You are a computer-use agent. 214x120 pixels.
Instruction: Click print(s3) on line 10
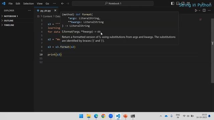(x=55, y=55)
